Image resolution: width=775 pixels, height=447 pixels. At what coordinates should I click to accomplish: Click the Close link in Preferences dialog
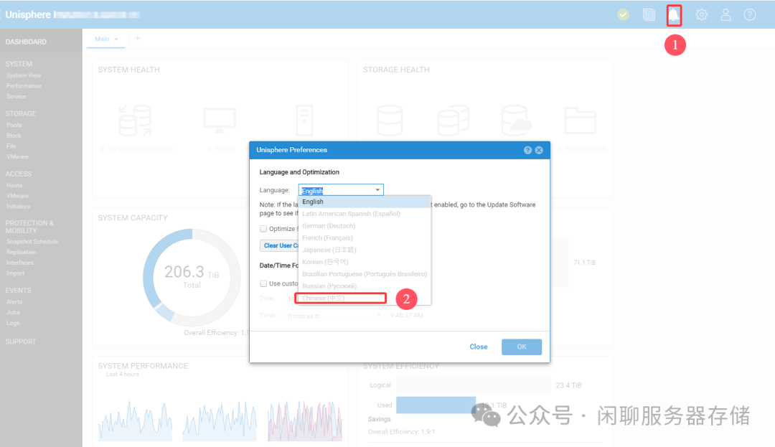[479, 347]
